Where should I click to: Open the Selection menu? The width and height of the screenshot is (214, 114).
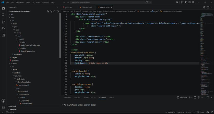pyautogui.click(x=20, y=3)
